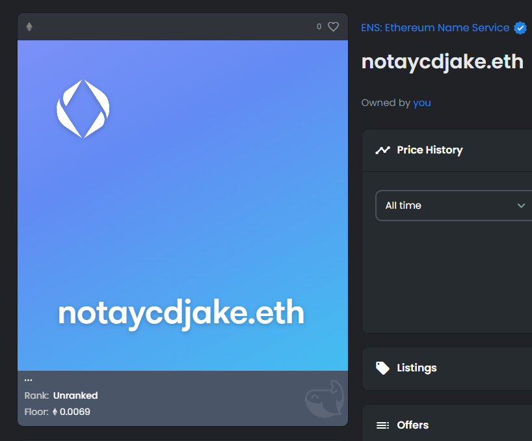Expand the Listings section
The image size is (532, 441).
point(447,368)
